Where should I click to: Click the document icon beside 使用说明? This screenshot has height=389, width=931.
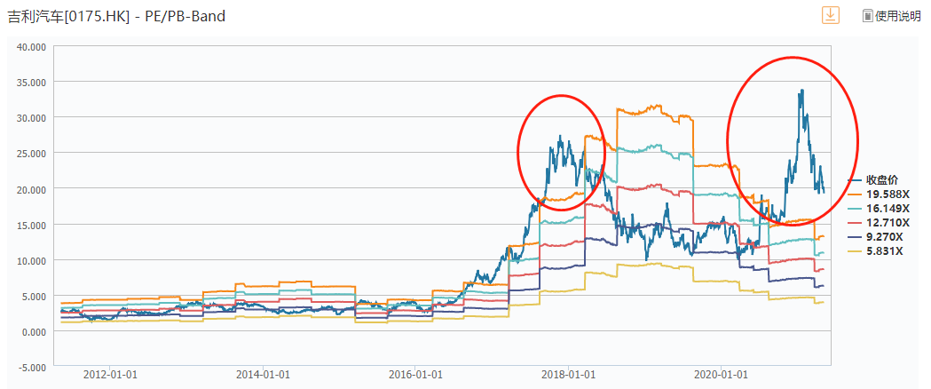[867, 16]
